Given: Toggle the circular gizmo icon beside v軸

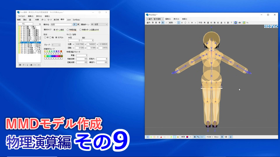Looking at the screenshot, I should point(235,22).
